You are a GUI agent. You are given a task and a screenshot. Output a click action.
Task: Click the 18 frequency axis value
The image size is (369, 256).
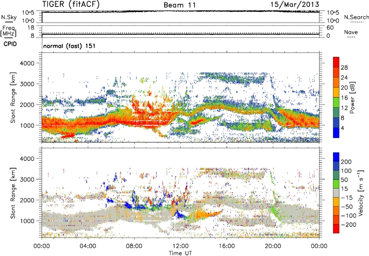click(31, 28)
